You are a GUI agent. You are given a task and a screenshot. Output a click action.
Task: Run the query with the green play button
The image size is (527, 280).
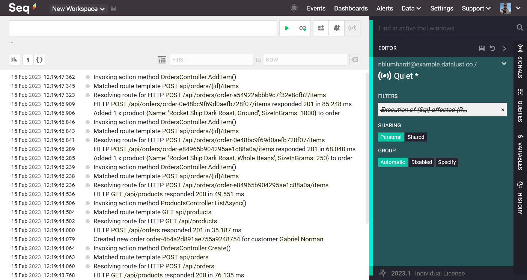[287, 28]
